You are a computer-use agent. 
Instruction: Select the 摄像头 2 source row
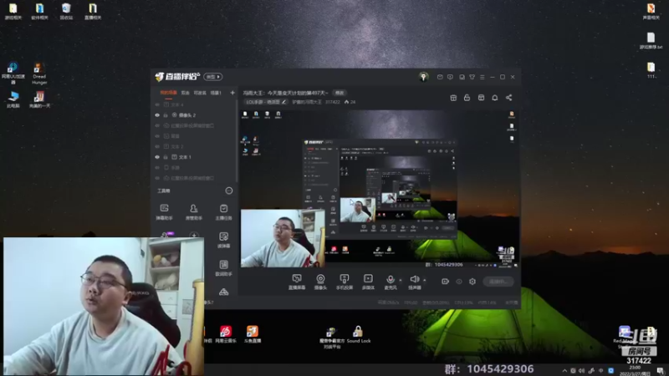tap(194, 115)
